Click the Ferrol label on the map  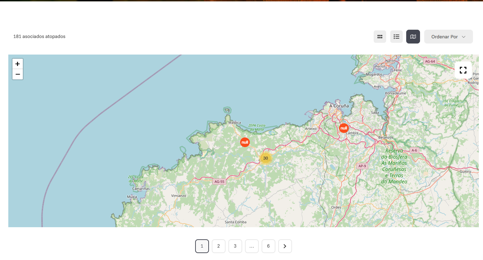[380, 66]
